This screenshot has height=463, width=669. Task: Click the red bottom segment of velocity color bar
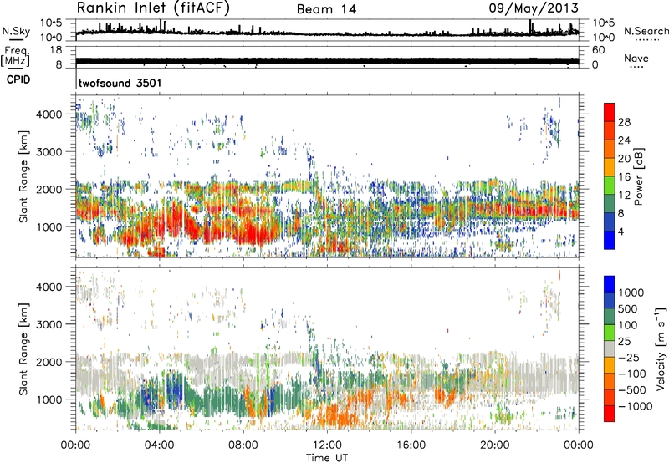610,414
